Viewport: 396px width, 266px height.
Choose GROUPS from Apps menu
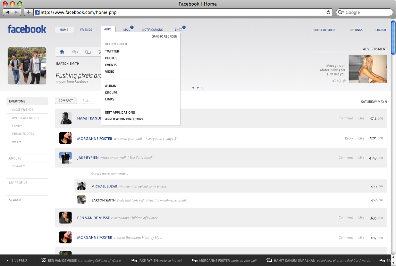tap(111, 92)
